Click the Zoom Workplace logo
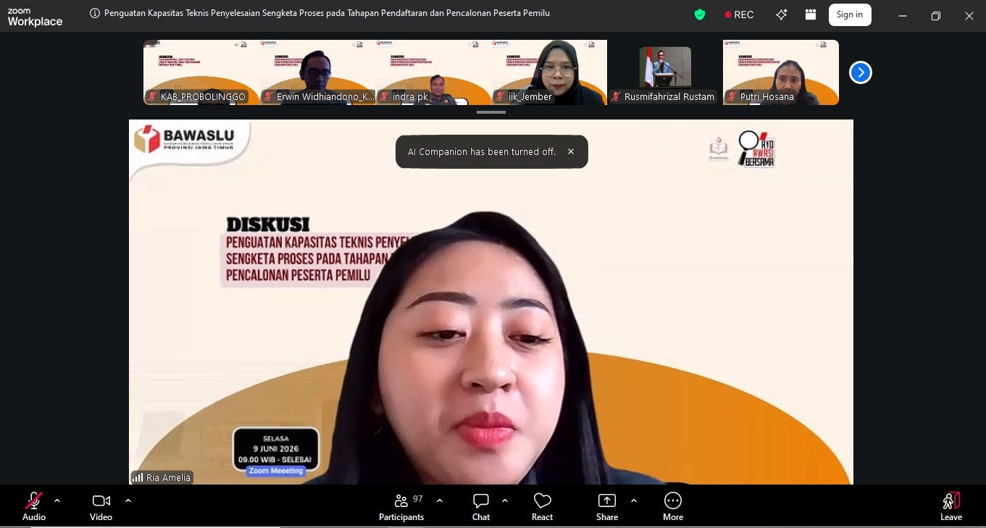Viewport: 986px width, 528px height. pos(35,17)
